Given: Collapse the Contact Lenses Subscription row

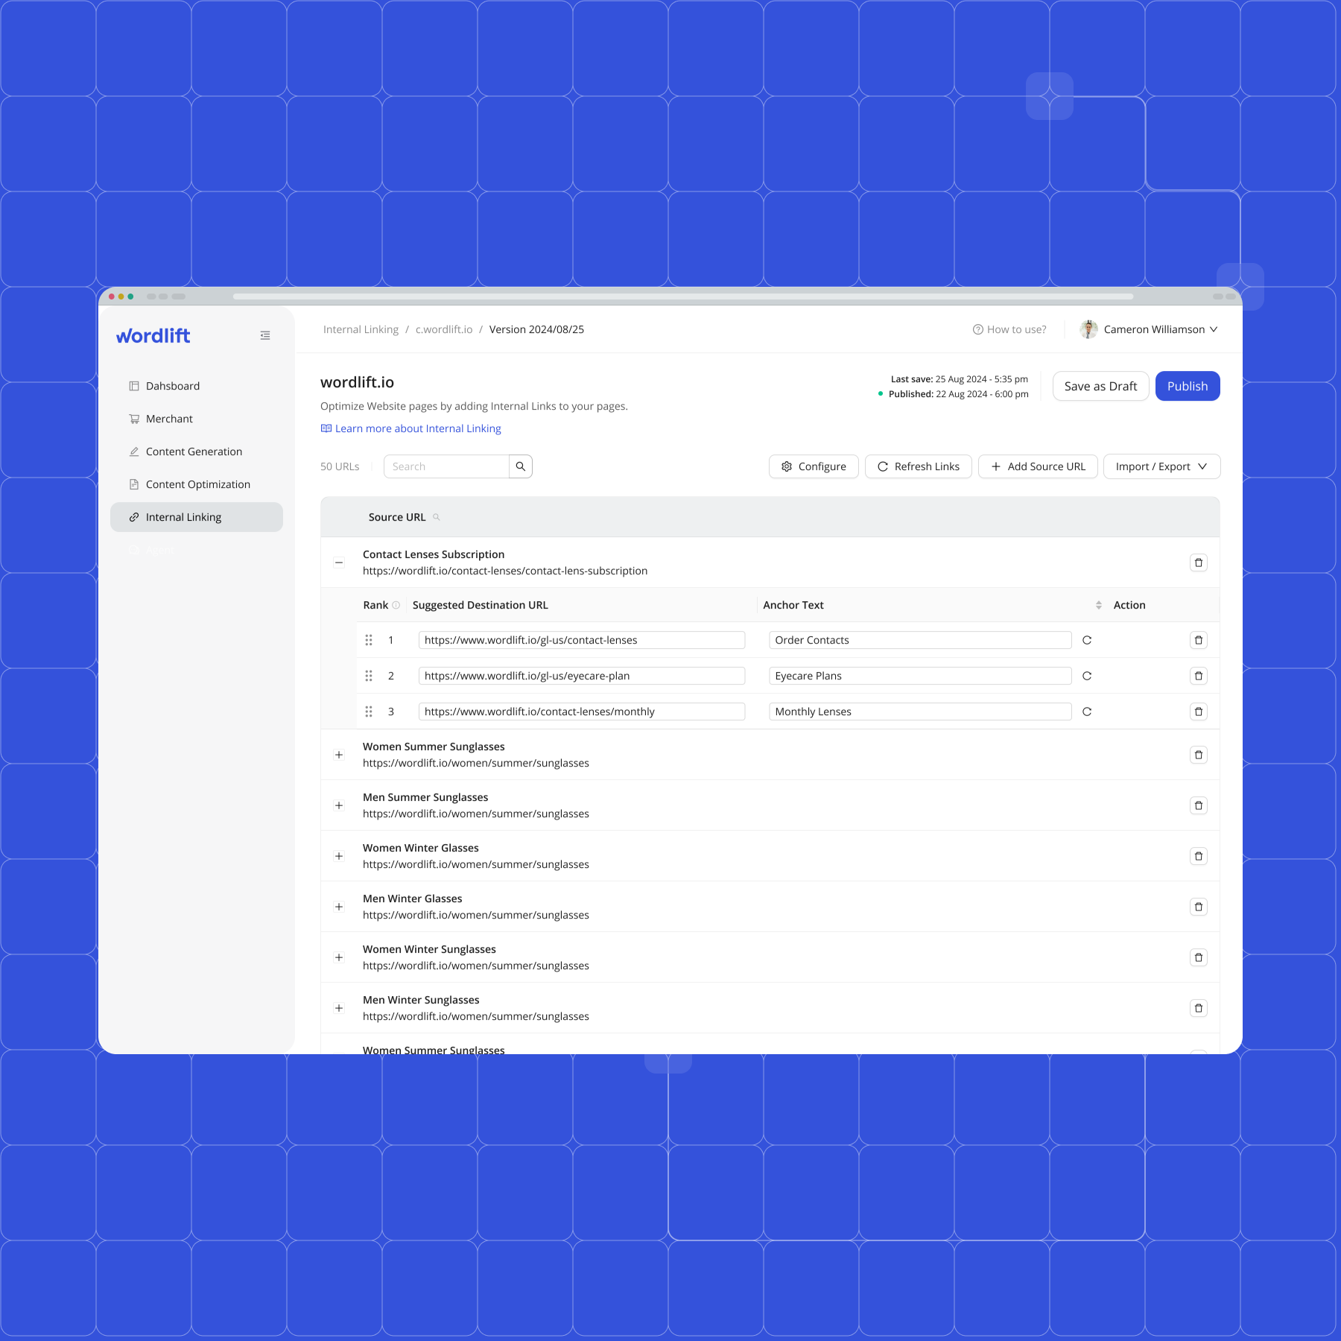Looking at the screenshot, I should 339,562.
